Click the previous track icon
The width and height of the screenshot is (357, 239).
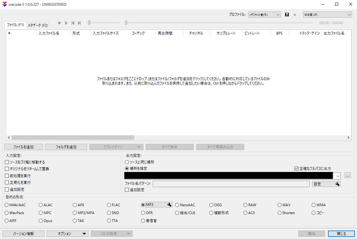tap(73, 23)
